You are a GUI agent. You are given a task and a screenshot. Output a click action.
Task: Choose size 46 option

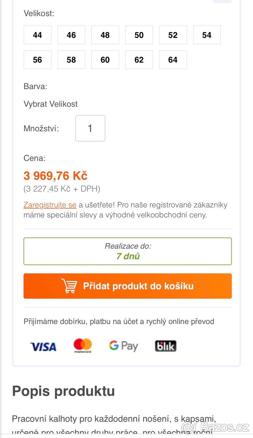click(72, 35)
